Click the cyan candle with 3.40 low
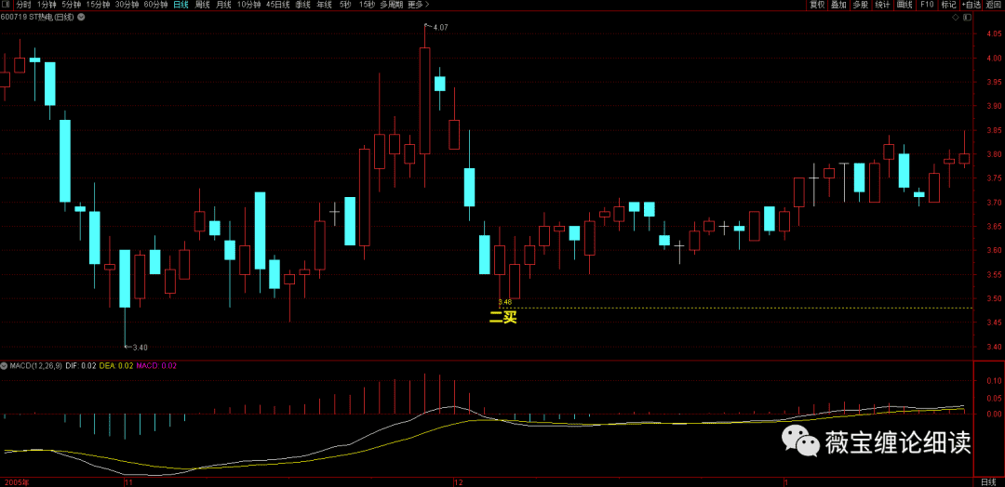Viewport: 1005px width, 487px height. [125, 279]
